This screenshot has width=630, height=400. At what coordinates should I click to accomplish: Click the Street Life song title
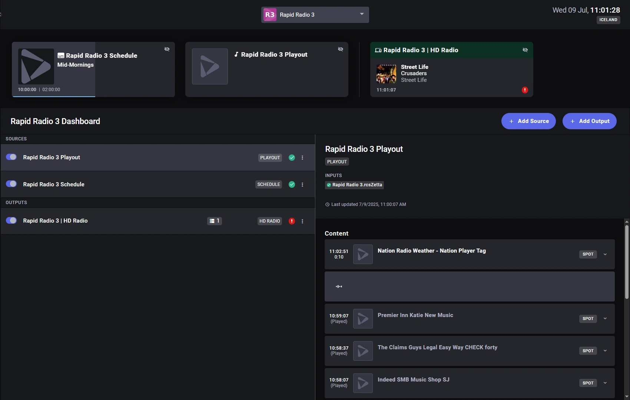415,67
